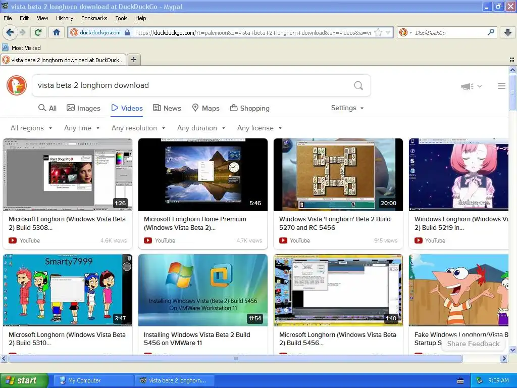
Task: Click the keyboard icon in system tray
Action: (x=460, y=381)
